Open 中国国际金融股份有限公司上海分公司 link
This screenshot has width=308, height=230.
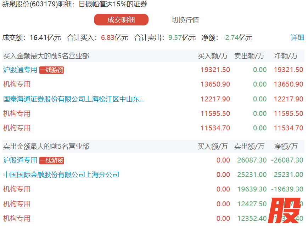pos(61,175)
